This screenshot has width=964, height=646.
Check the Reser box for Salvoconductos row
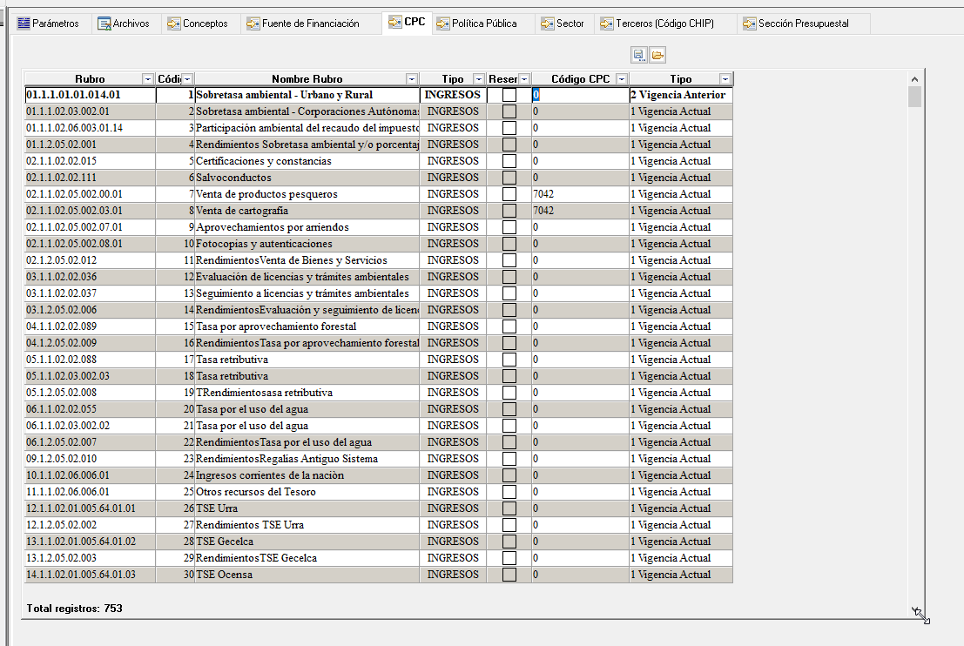tap(509, 178)
